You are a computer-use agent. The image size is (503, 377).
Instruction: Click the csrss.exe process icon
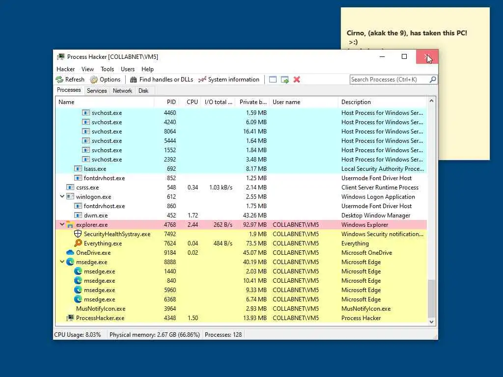[70, 187]
